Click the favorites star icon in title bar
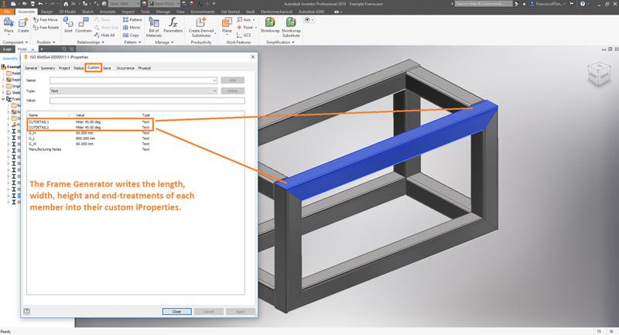 (x=524, y=4)
